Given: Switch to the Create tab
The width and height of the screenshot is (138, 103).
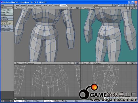Looking at the screenshot, I should point(17,6).
